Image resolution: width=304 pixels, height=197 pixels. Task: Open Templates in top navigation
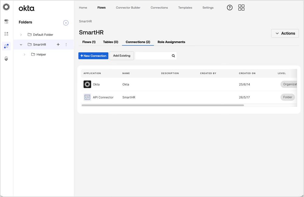click(185, 8)
